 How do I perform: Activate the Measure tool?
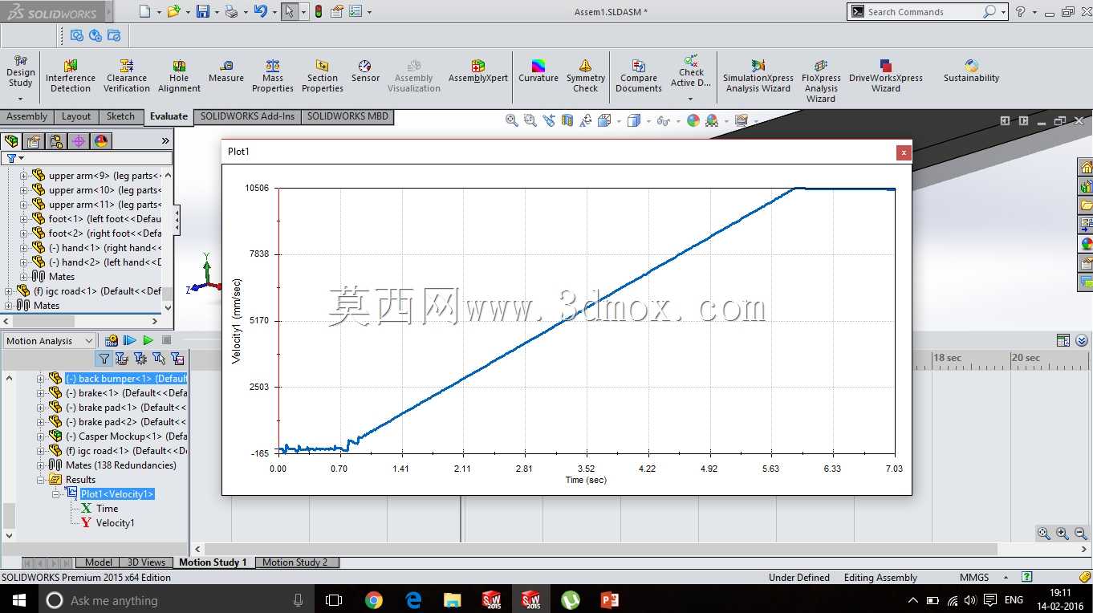226,71
